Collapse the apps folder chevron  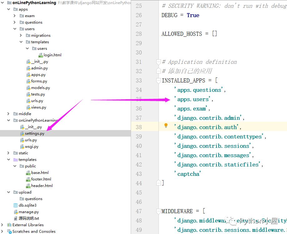(x=9, y=9)
